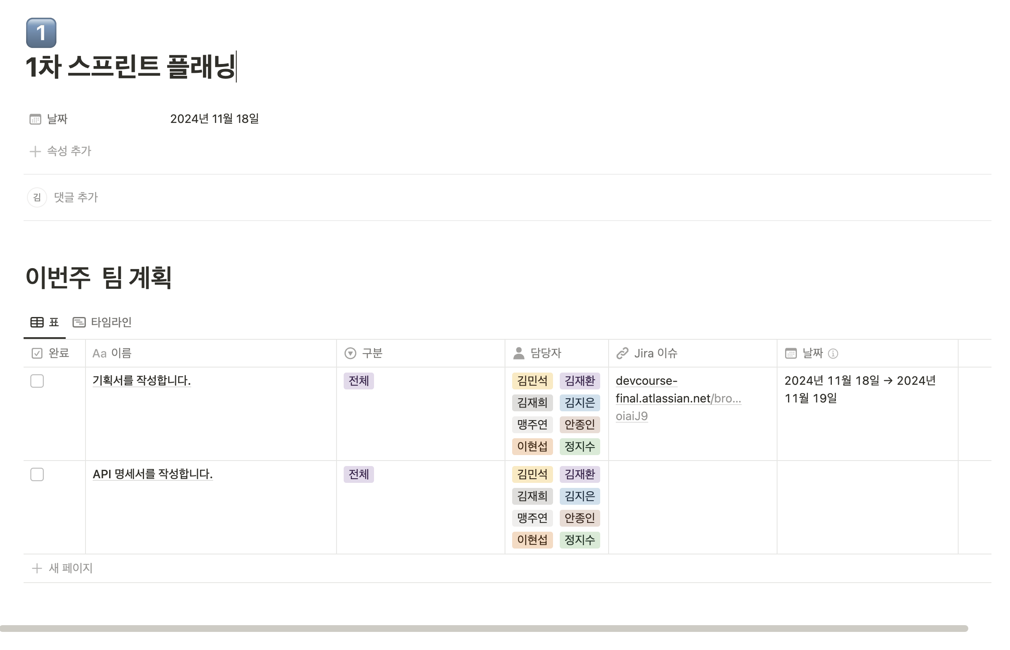
Task: Check the 완료 box for API 명세서 row
Action: point(37,474)
